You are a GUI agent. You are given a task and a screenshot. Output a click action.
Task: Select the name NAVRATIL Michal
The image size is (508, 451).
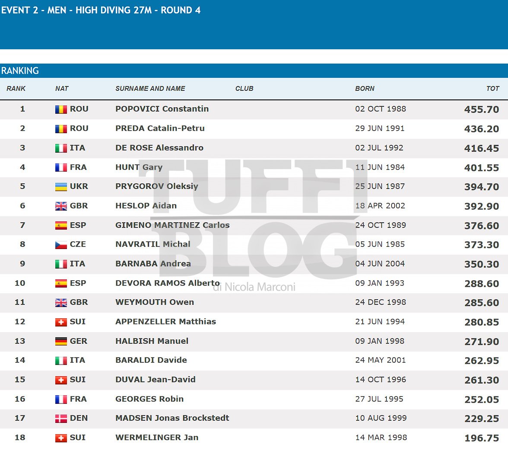[153, 244]
